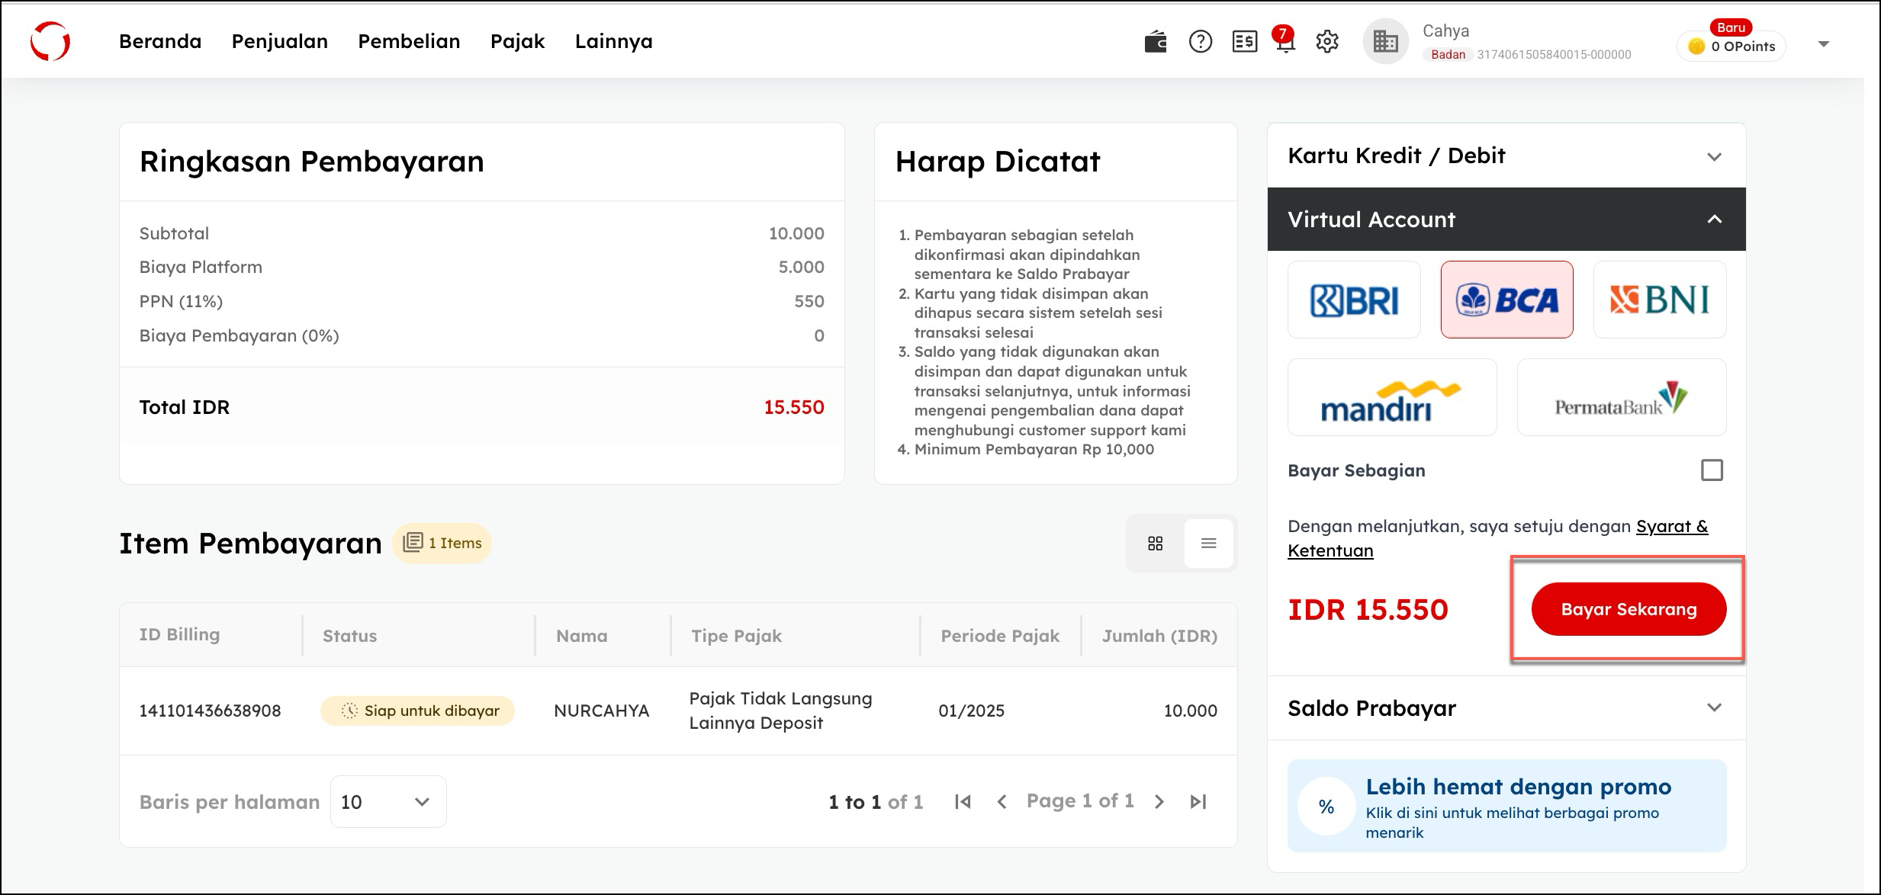Viewport: 1881px width, 895px height.
Task: Go to next page arrow in pagination
Action: pyautogui.click(x=1159, y=801)
